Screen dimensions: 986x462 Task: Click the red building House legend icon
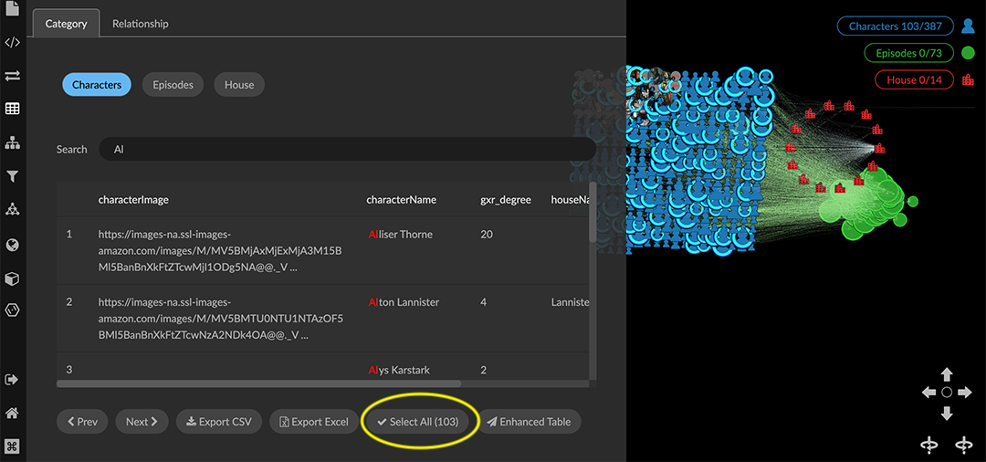click(x=967, y=79)
